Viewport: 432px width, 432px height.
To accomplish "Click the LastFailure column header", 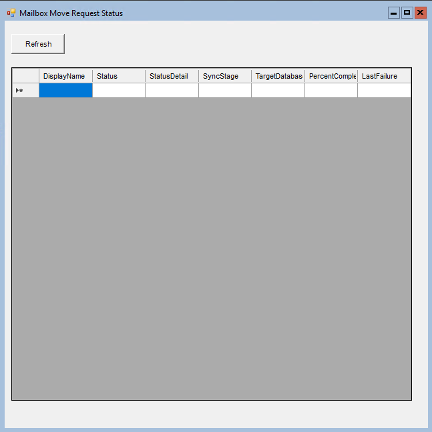I will [x=385, y=76].
